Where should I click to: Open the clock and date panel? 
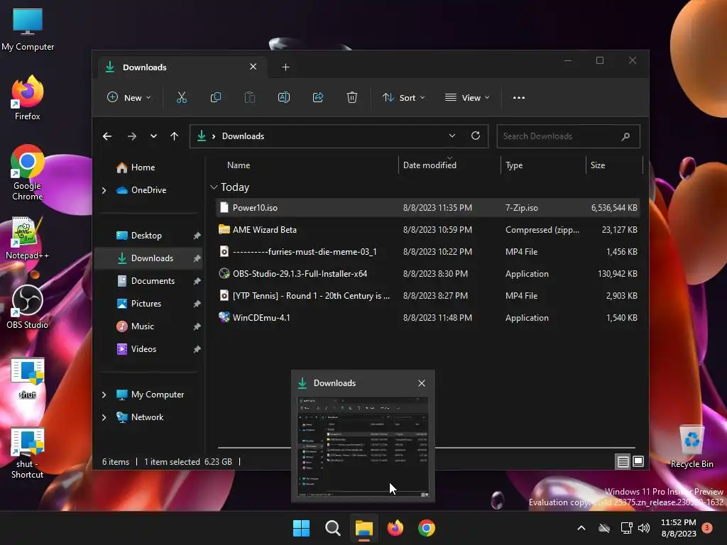click(678, 528)
